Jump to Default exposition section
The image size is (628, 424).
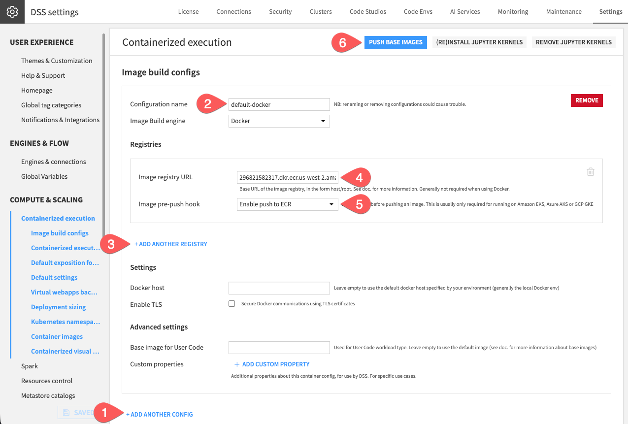pos(65,262)
